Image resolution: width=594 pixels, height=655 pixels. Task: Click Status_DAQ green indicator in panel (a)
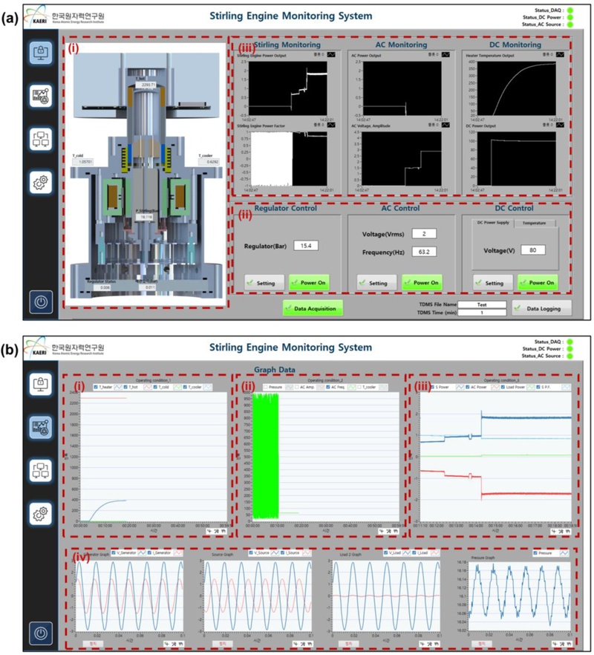click(x=569, y=10)
